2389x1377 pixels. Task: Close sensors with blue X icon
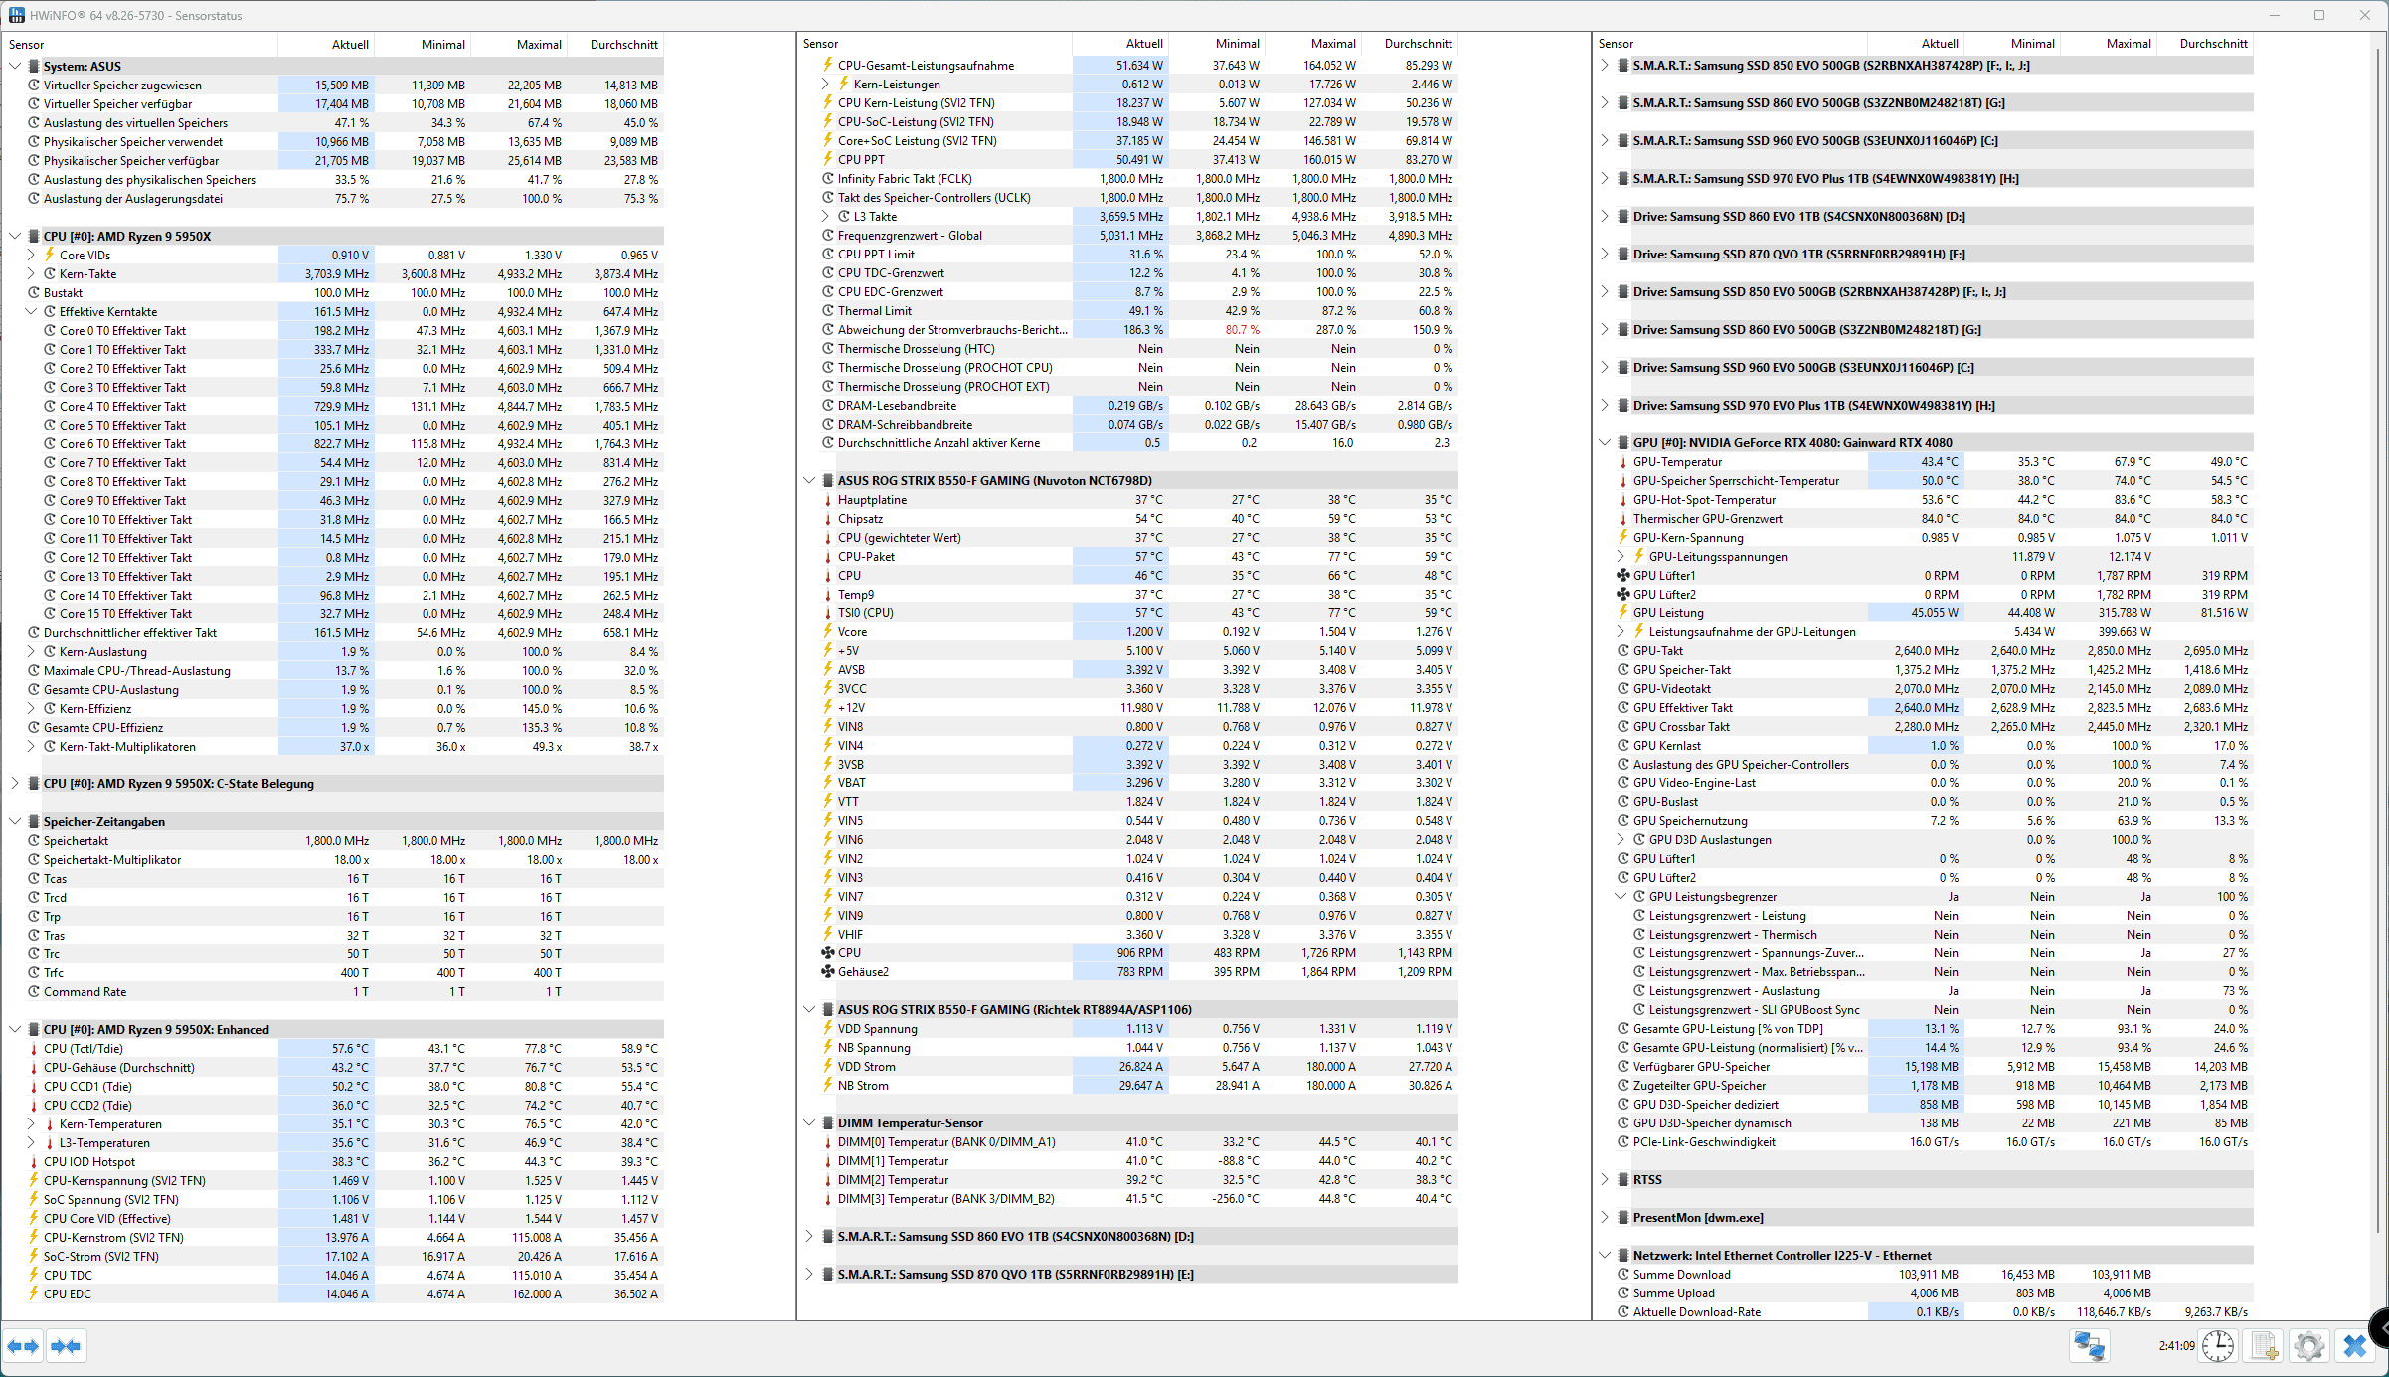coord(2355,1346)
